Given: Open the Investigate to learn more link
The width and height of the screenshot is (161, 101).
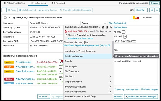Looking at the screenshot, I should (x=81, y=38).
